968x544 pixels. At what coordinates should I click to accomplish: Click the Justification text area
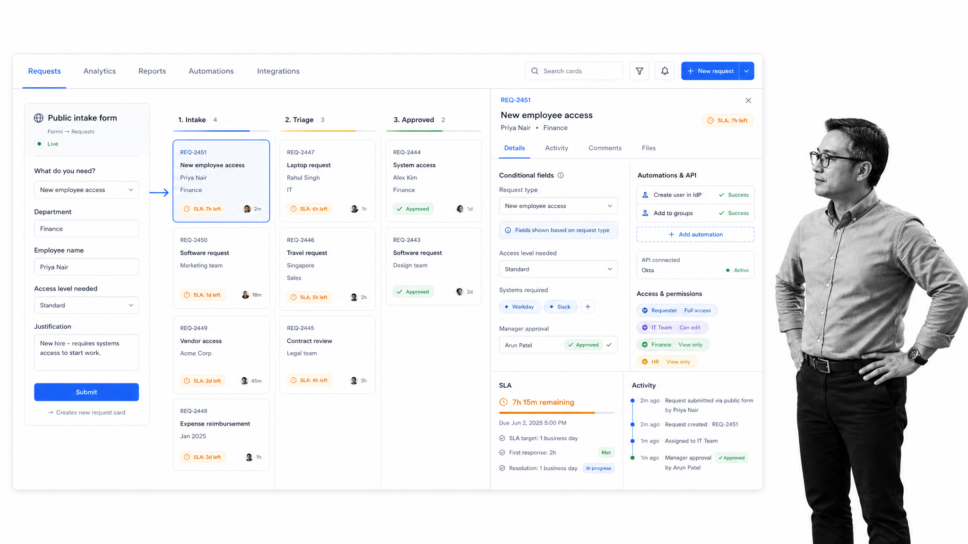point(86,352)
